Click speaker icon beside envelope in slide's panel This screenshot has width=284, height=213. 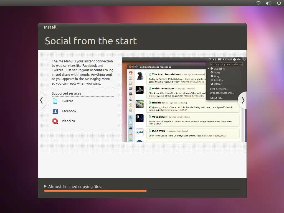click(215, 59)
